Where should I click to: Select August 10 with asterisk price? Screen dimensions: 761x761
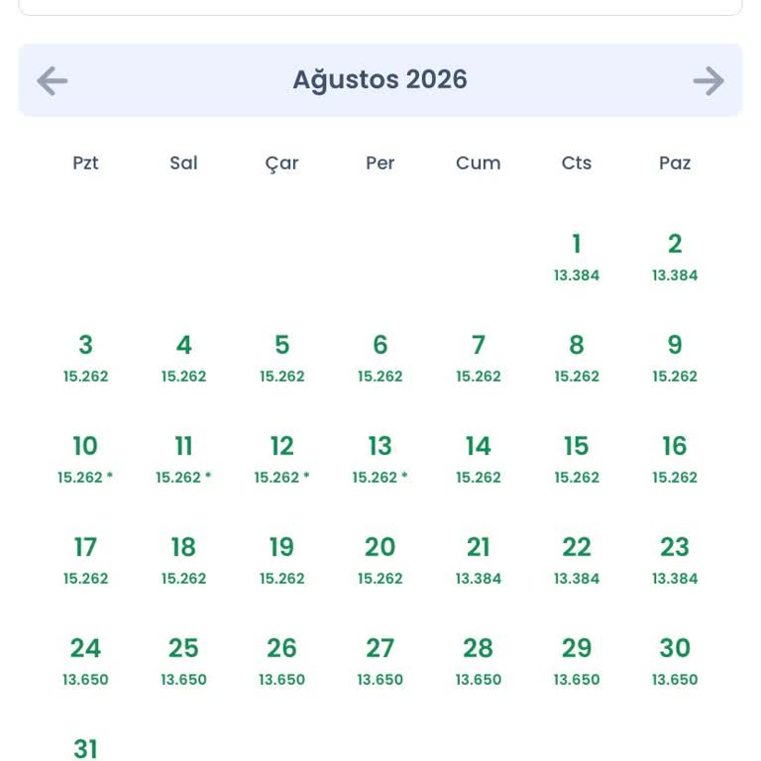coord(85,459)
